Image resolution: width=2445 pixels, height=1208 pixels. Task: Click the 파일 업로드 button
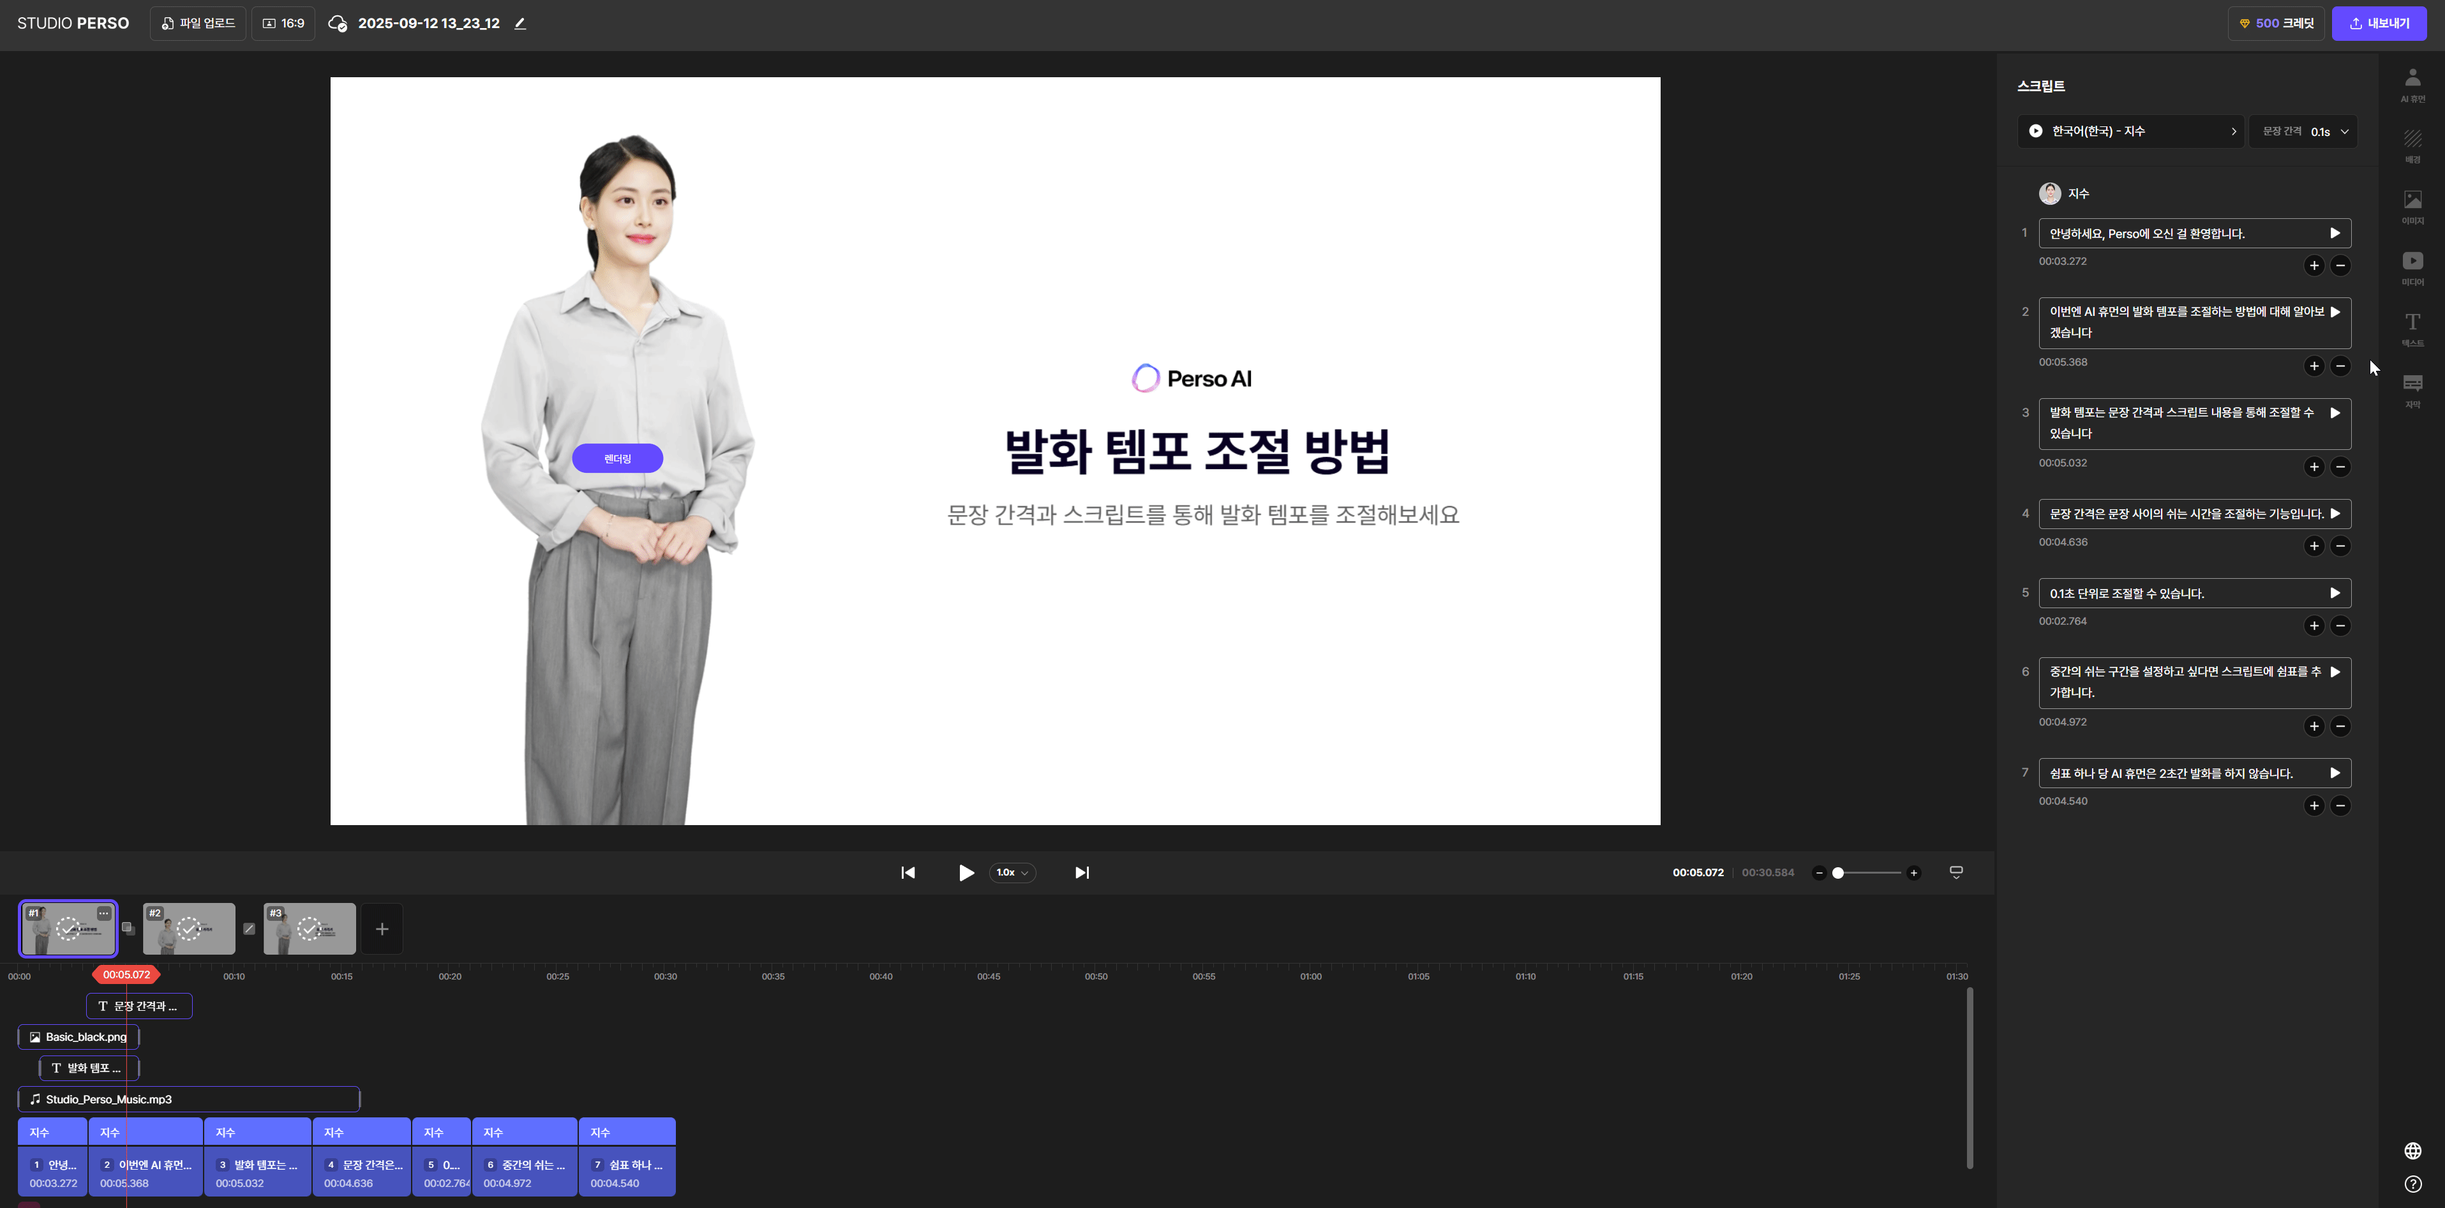[x=197, y=24]
